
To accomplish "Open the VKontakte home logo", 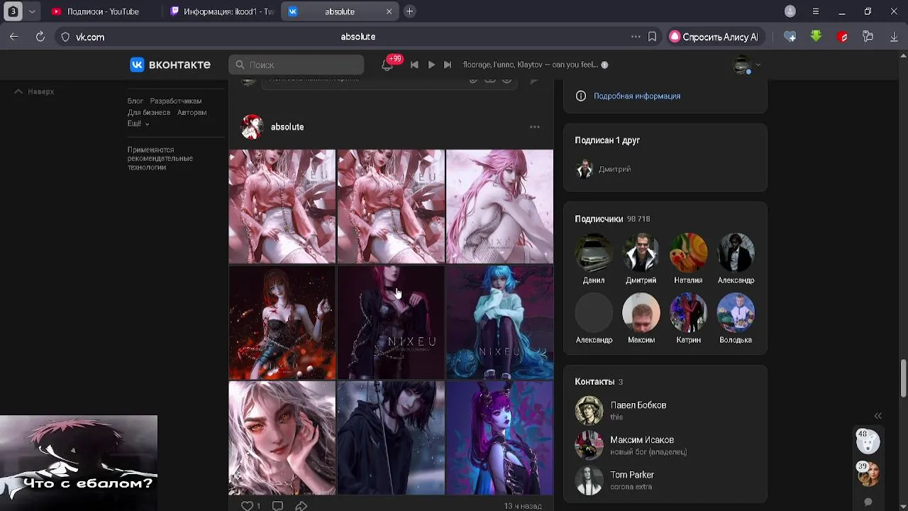I will [x=170, y=65].
